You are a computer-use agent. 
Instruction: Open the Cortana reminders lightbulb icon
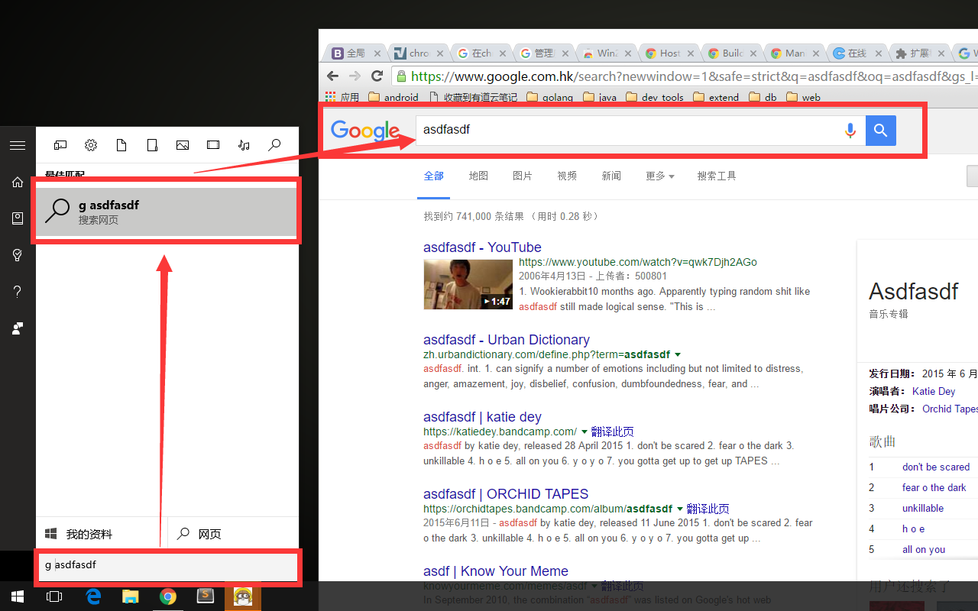[18, 255]
